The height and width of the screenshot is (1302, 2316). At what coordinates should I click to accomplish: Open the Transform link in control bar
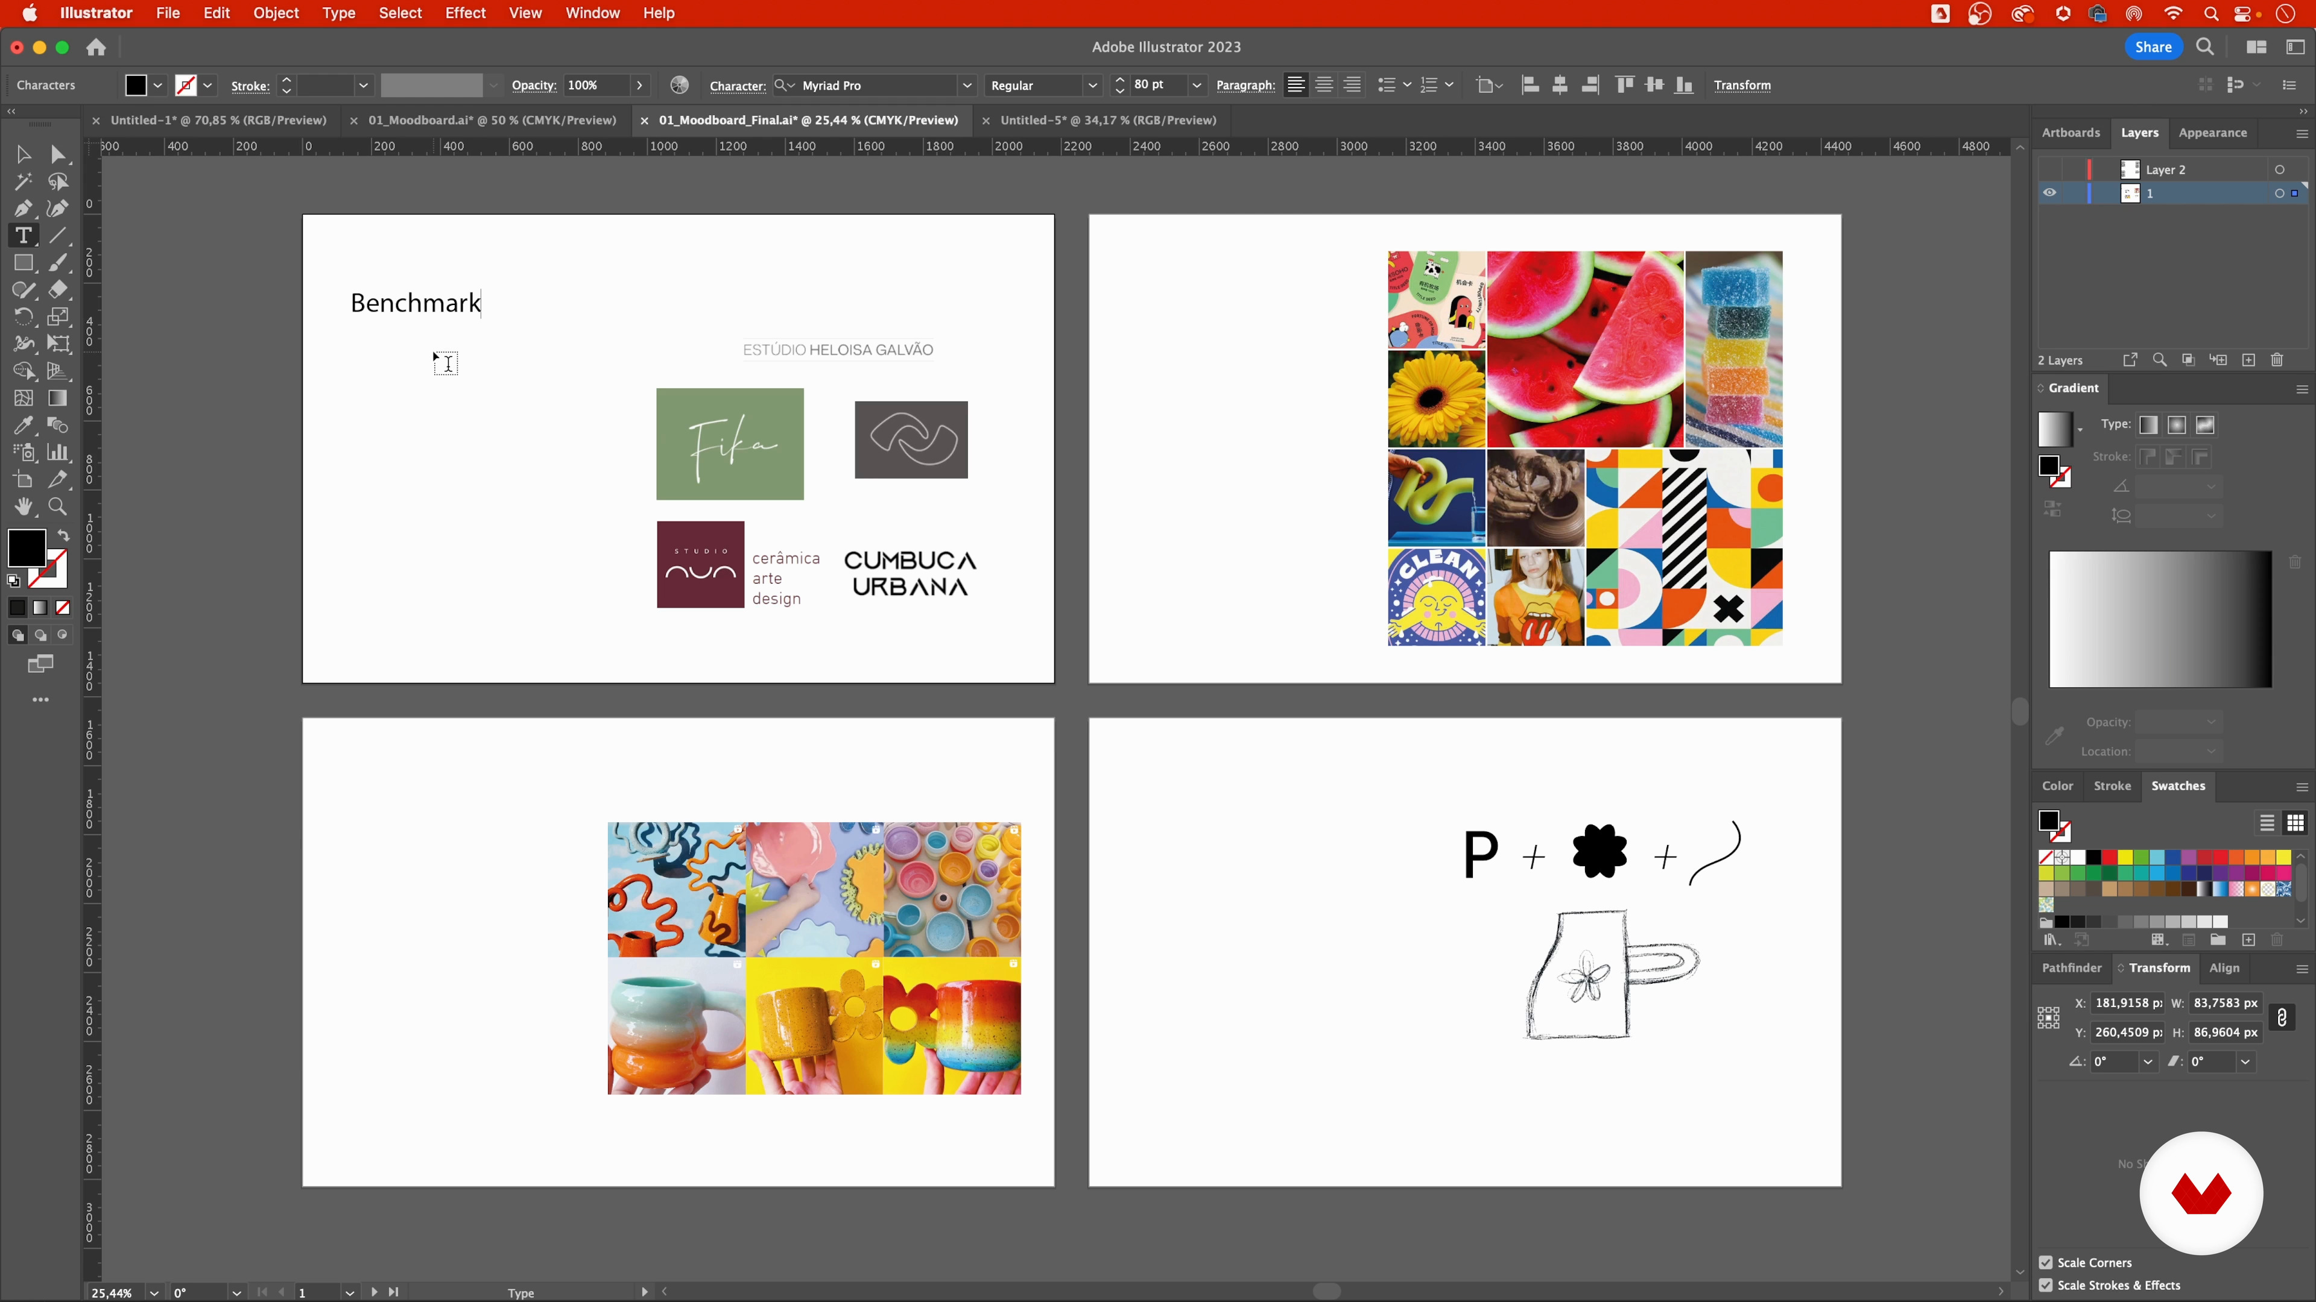[x=1741, y=86]
